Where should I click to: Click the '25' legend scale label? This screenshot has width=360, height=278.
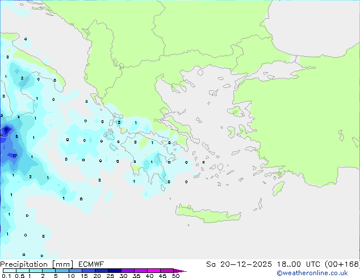110,276
